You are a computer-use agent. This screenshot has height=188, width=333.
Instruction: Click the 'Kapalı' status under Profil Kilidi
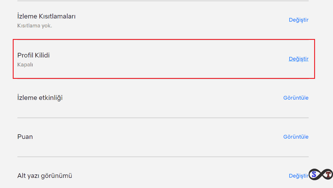tap(25, 65)
